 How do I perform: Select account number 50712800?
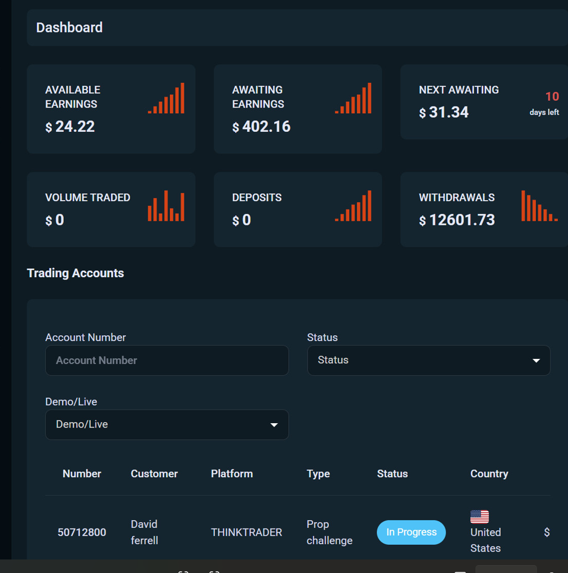click(x=82, y=532)
